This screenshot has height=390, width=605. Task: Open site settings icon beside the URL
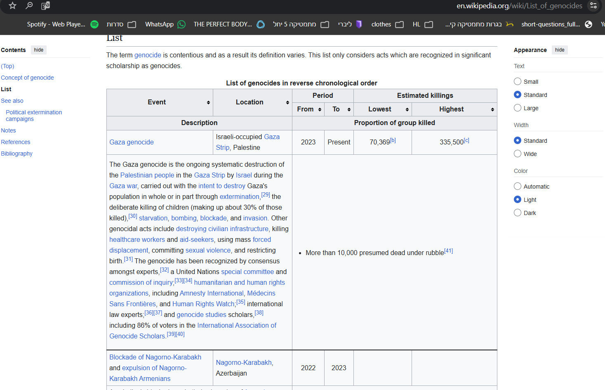click(593, 6)
